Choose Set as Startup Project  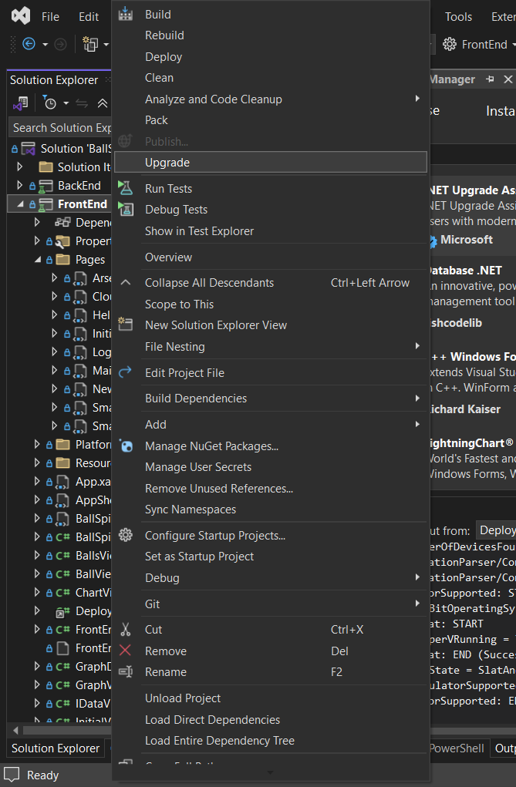click(x=199, y=557)
